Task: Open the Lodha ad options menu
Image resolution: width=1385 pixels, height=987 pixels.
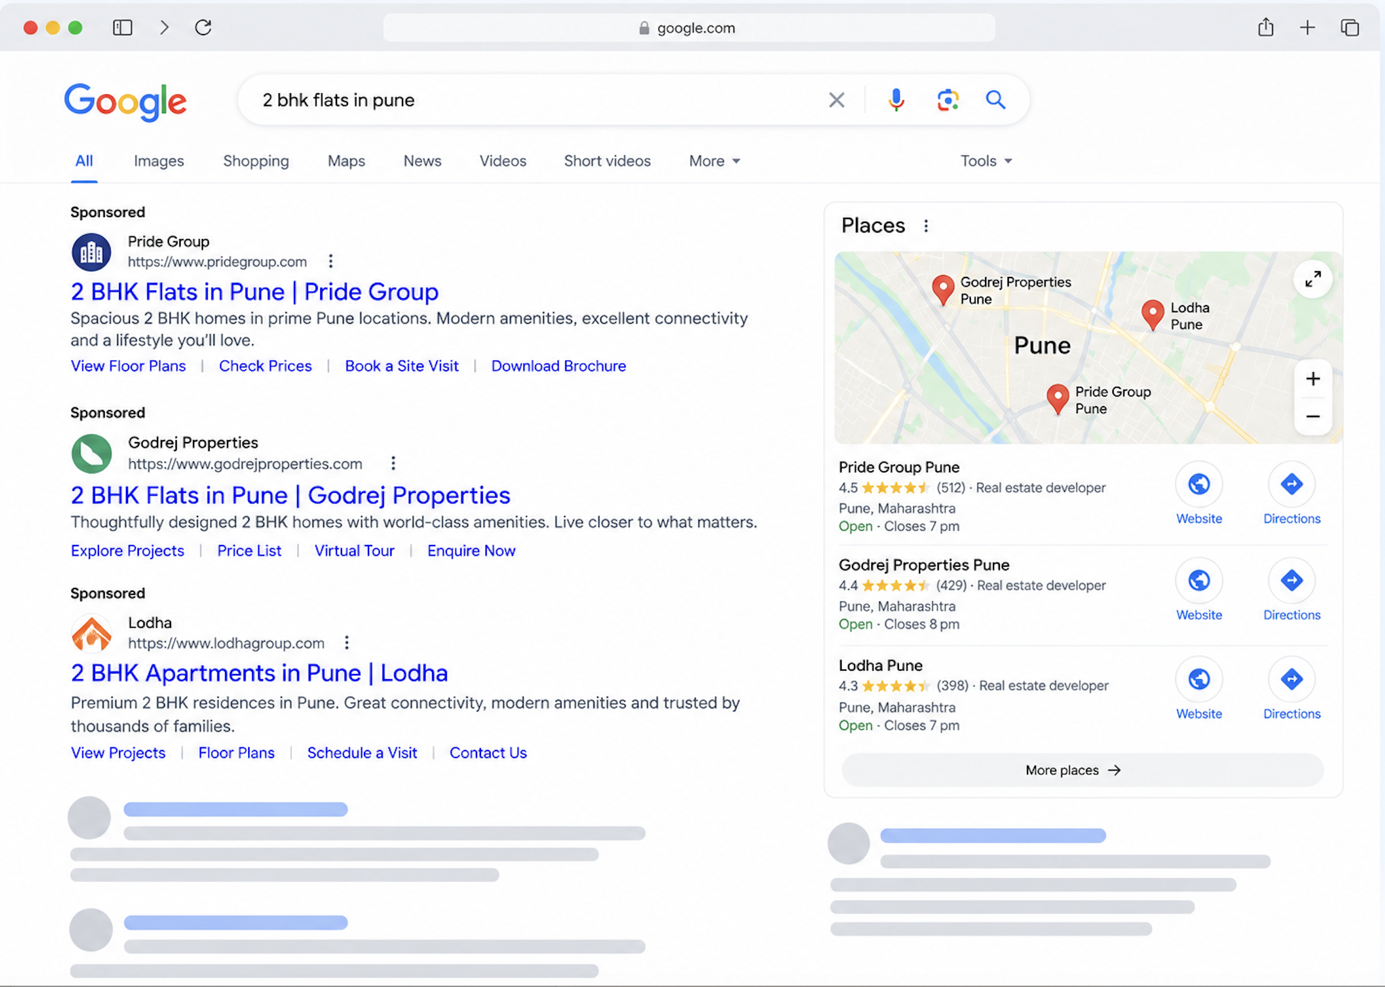Action: click(347, 643)
